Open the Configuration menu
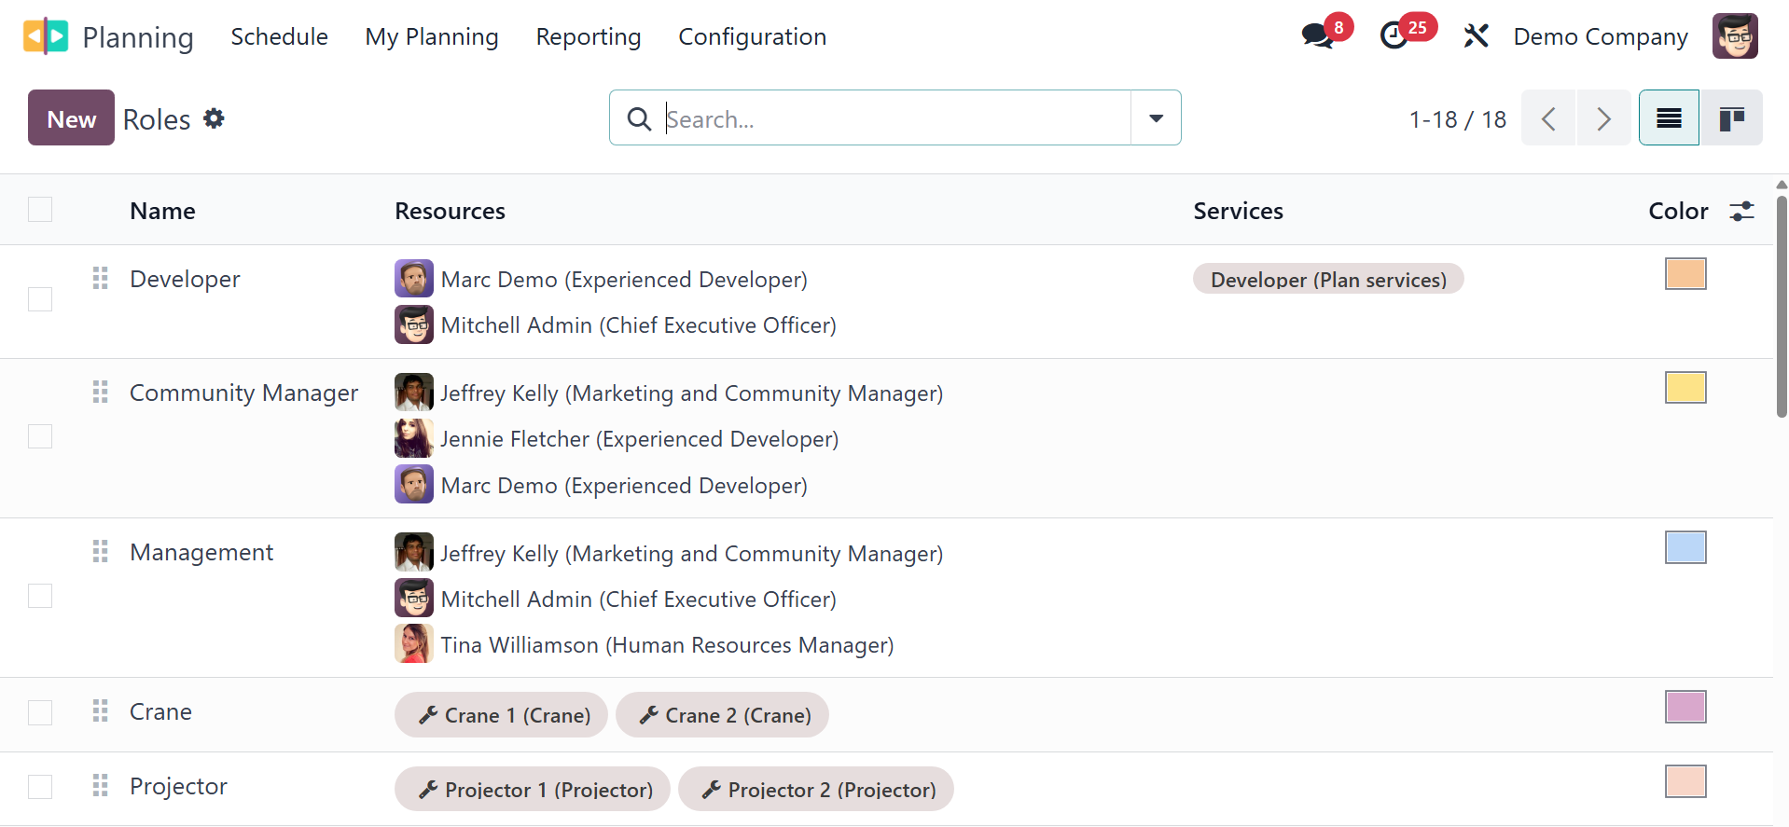The height and width of the screenshot is (827, 1789). click(752, 36)
